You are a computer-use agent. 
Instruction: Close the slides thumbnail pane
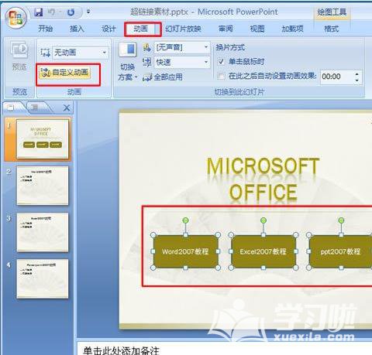67,108
